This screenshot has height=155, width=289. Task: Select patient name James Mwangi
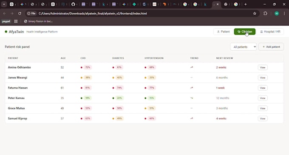click(x=17, y=77)
